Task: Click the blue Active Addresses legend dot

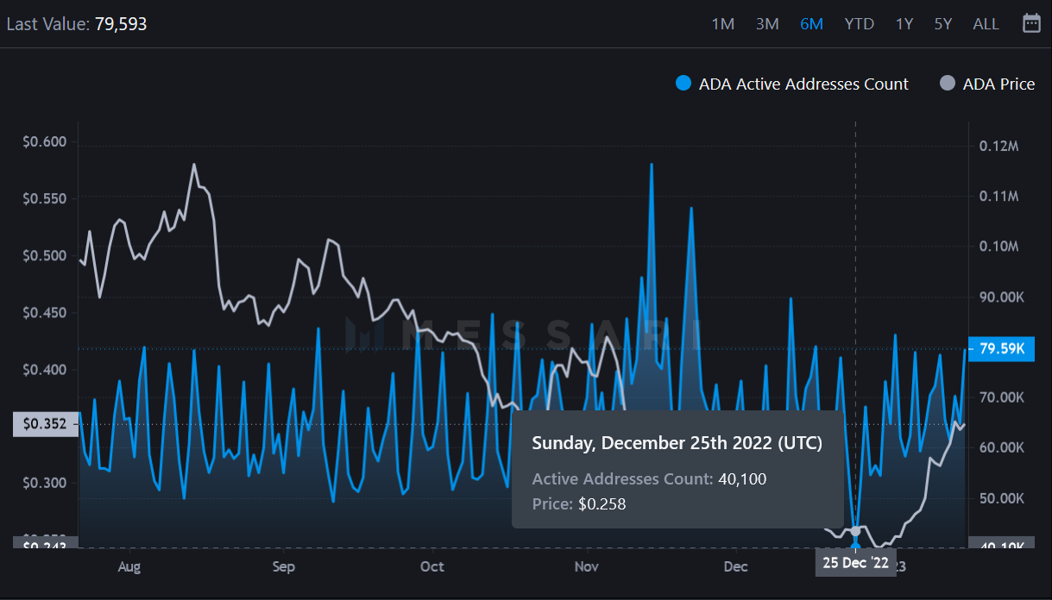Action: (683, 84)
